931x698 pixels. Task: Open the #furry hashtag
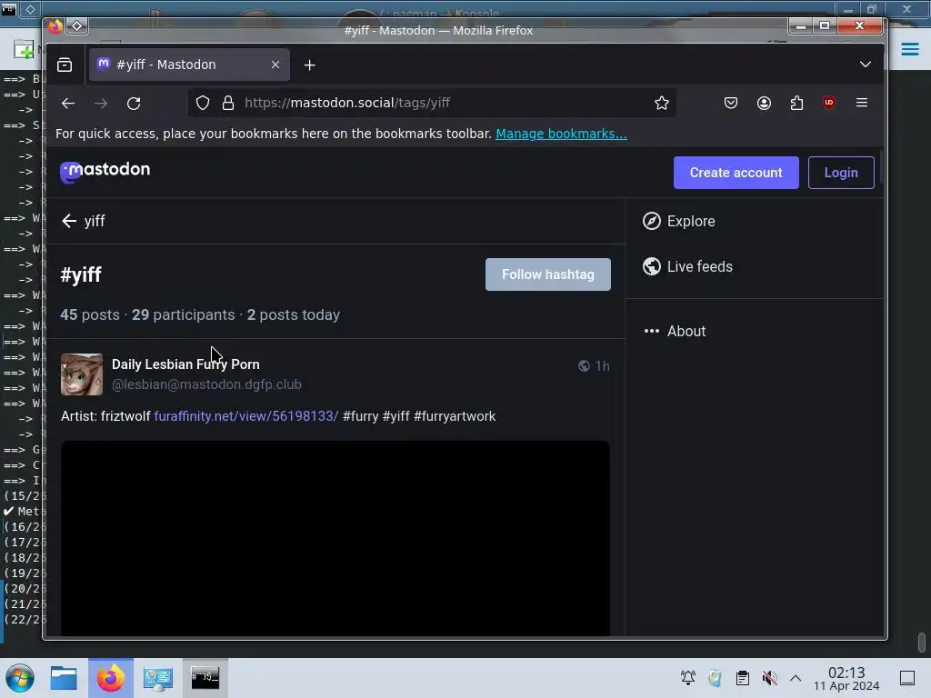click(360, 416)
